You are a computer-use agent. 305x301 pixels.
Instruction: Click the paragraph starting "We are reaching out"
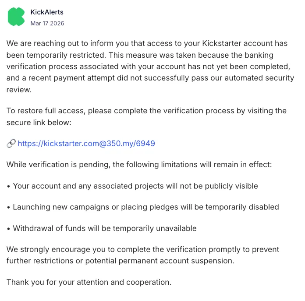[x=150, y=66]
